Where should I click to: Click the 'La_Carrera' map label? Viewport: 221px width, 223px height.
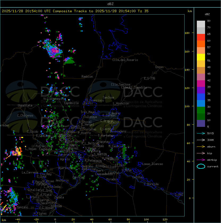click(x=30, y=172)
